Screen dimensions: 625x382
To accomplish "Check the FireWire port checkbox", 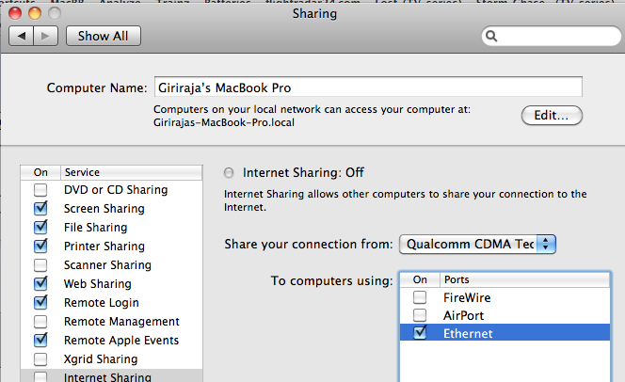I will (420, 297).
